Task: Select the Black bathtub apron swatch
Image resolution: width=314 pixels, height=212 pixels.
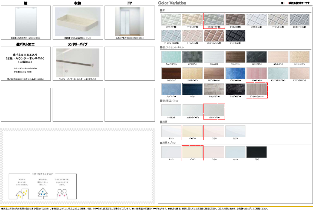Action: tap(257, 152)
